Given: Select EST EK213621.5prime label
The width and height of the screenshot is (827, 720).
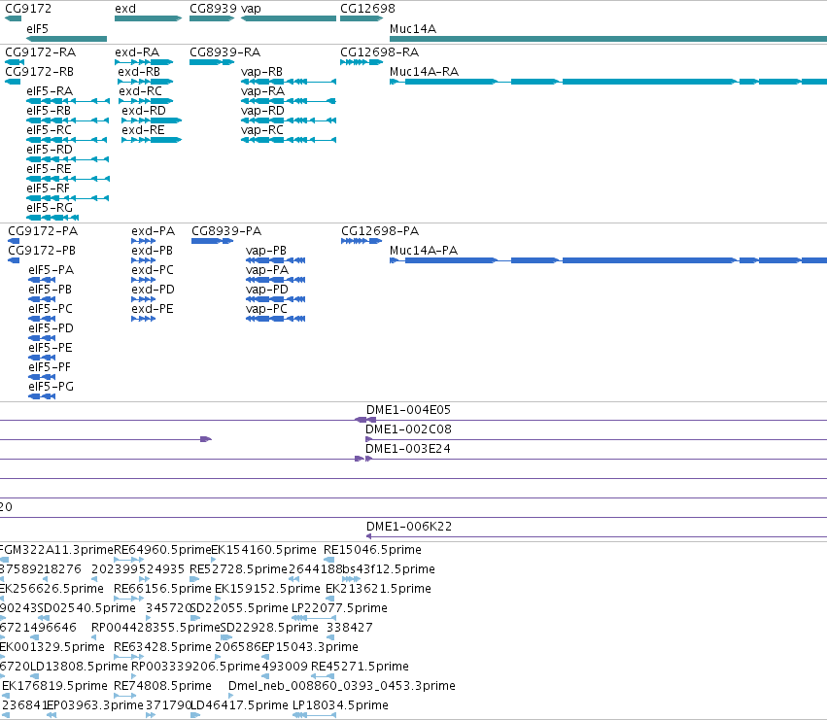Looking at the screenshot, I should tap(378, 589).
